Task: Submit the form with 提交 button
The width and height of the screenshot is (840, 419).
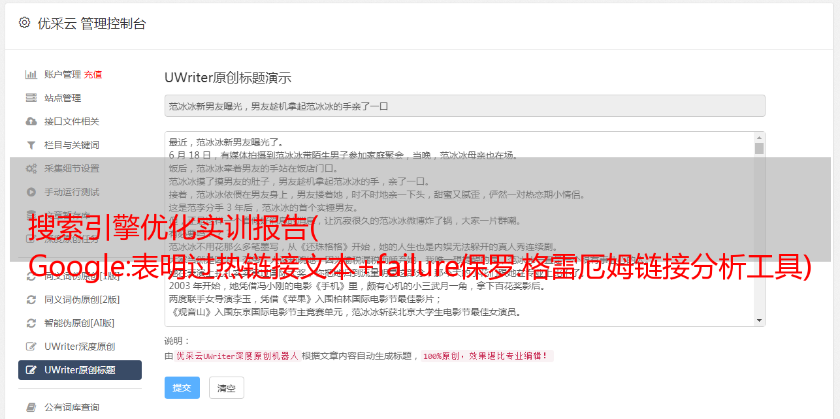Action: click(182, 388)
